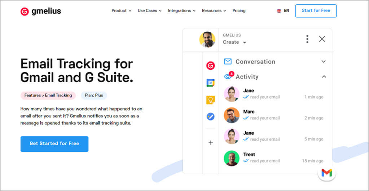The height and width of the screenshot is (191, 369).
Task: Click Trent's avatar in activity list
Action: click(x=232, y=158)
